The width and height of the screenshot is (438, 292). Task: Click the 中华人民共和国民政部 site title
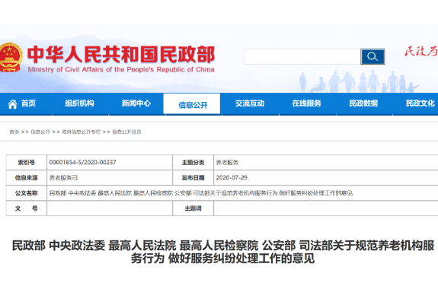[x=121, y=55]
